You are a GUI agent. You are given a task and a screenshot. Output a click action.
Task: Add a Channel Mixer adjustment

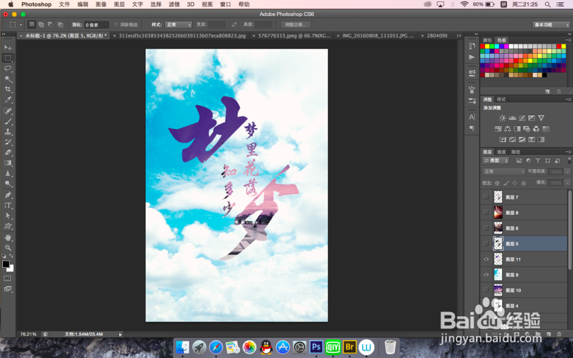[536, 128]
